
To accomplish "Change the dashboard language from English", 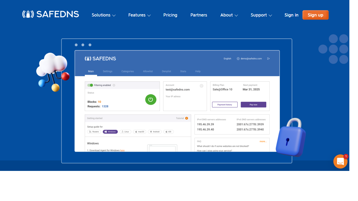I will click(227, 59).
